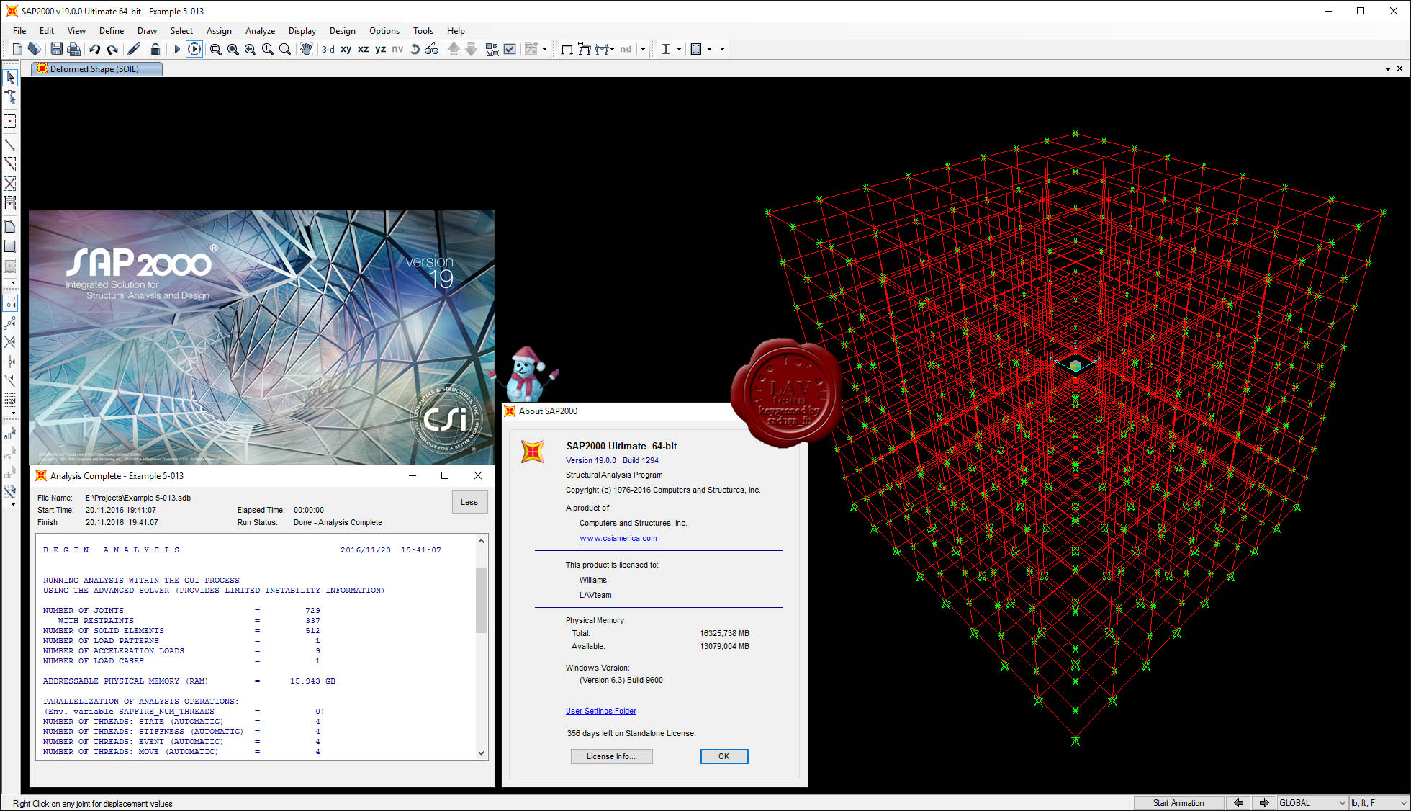The width and height of the screenshot is (1411, 811).
Task: Open the Analyze menu
Action: (x=260, y=31)
